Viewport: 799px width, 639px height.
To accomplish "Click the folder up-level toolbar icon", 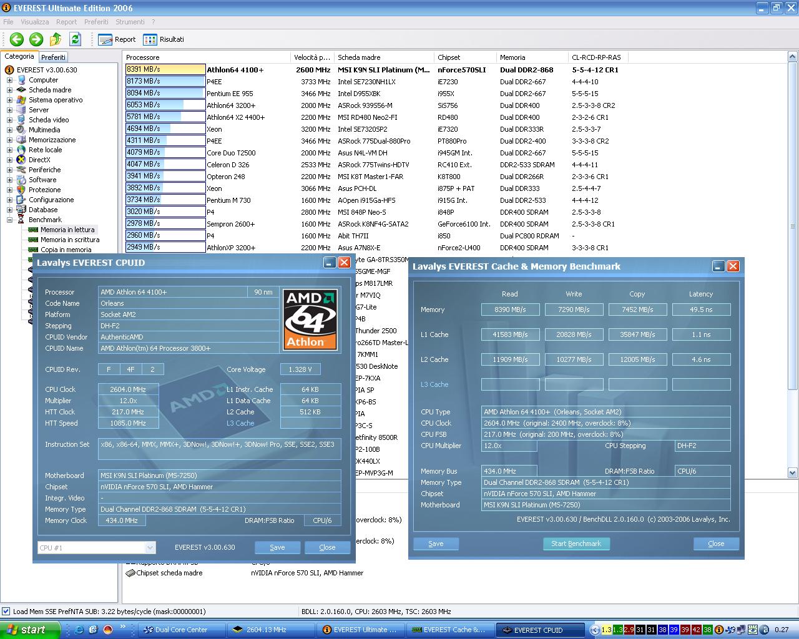I will tap(56, 39).
